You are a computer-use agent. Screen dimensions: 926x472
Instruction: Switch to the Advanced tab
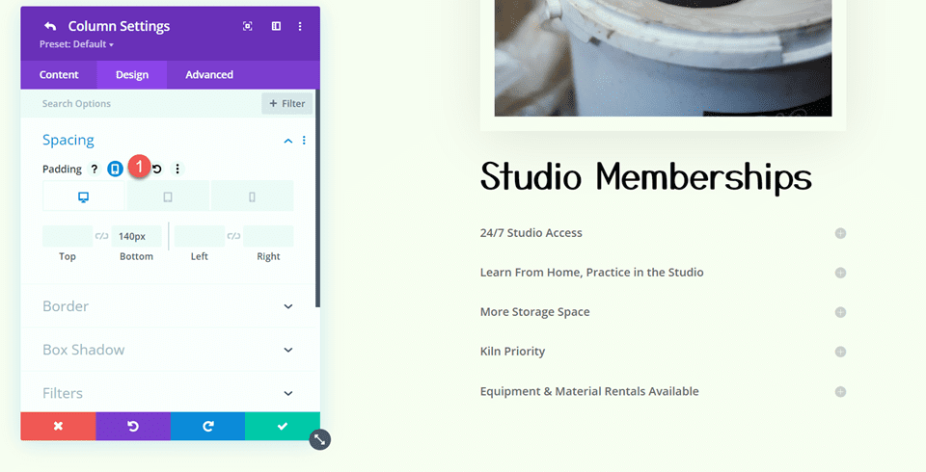tap(209, 74)
